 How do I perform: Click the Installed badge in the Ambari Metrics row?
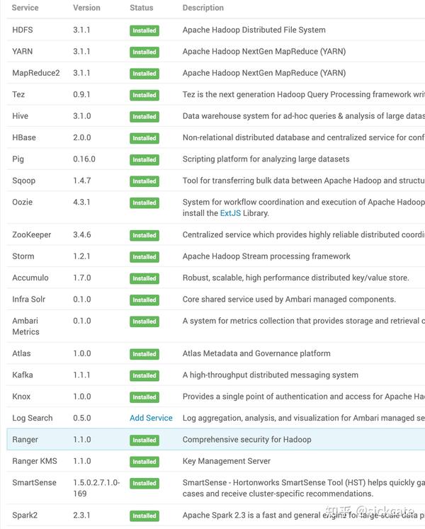coord(144,322)
